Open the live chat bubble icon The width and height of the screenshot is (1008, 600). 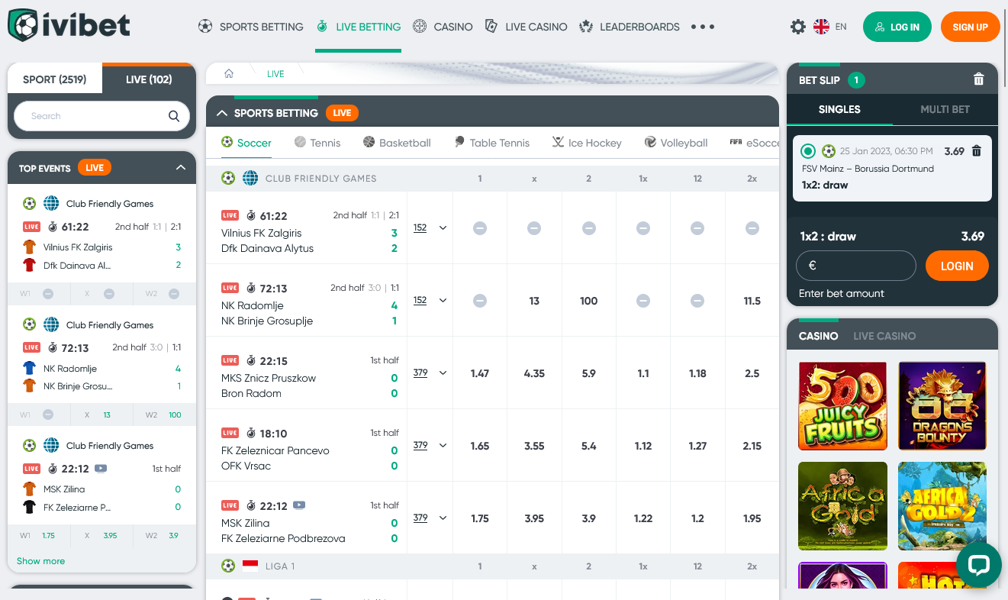[979, 565]
